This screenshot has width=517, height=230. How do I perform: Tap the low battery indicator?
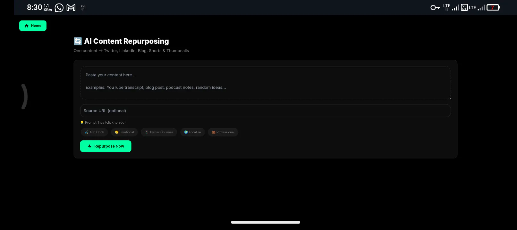pos(493,8)
